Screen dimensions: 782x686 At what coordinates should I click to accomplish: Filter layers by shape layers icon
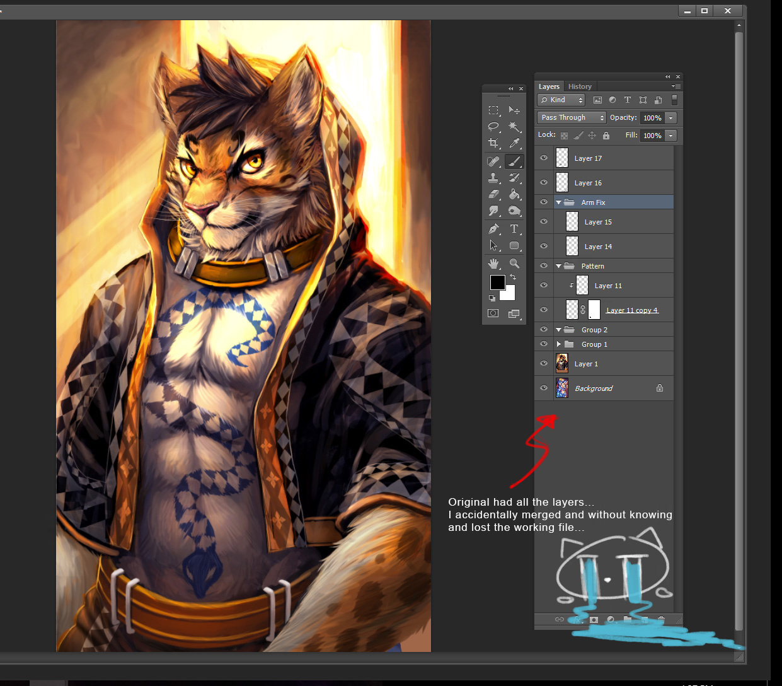643,100
